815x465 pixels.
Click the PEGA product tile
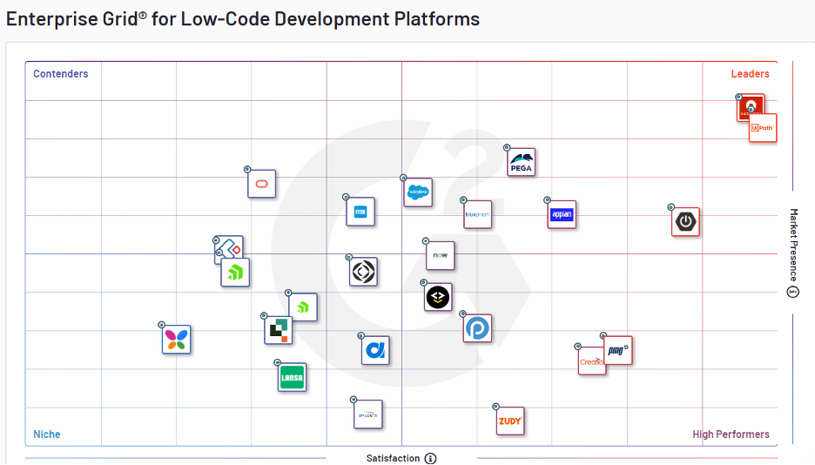(521, 162)
